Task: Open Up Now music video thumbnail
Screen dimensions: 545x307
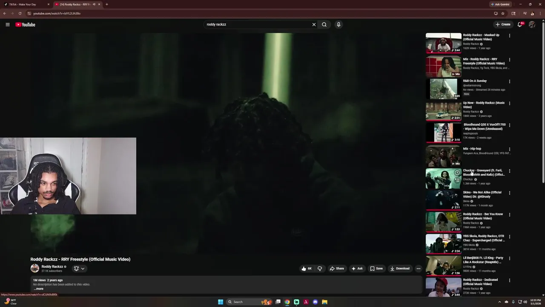Action: [443, 111]
